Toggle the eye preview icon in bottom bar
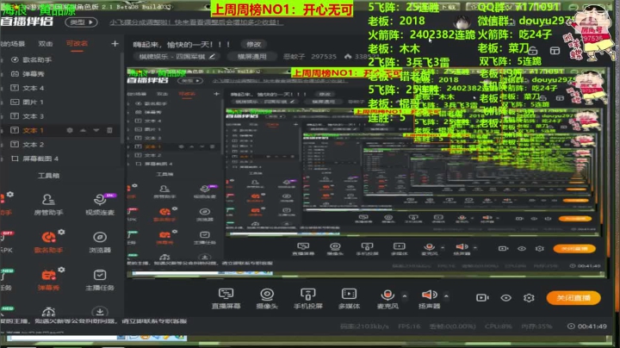 [x=505, y=298]
